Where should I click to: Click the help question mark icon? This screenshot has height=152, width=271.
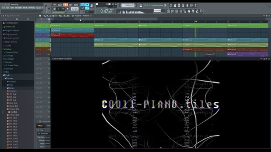coord(196,5)
